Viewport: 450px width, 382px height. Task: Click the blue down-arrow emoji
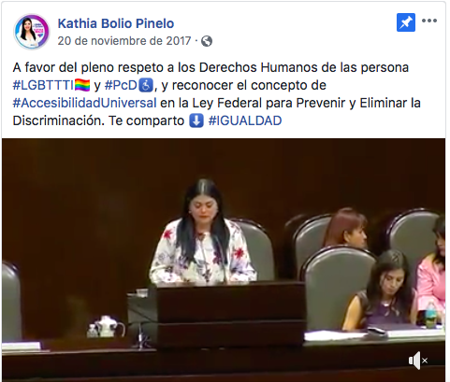pos(196,120)
